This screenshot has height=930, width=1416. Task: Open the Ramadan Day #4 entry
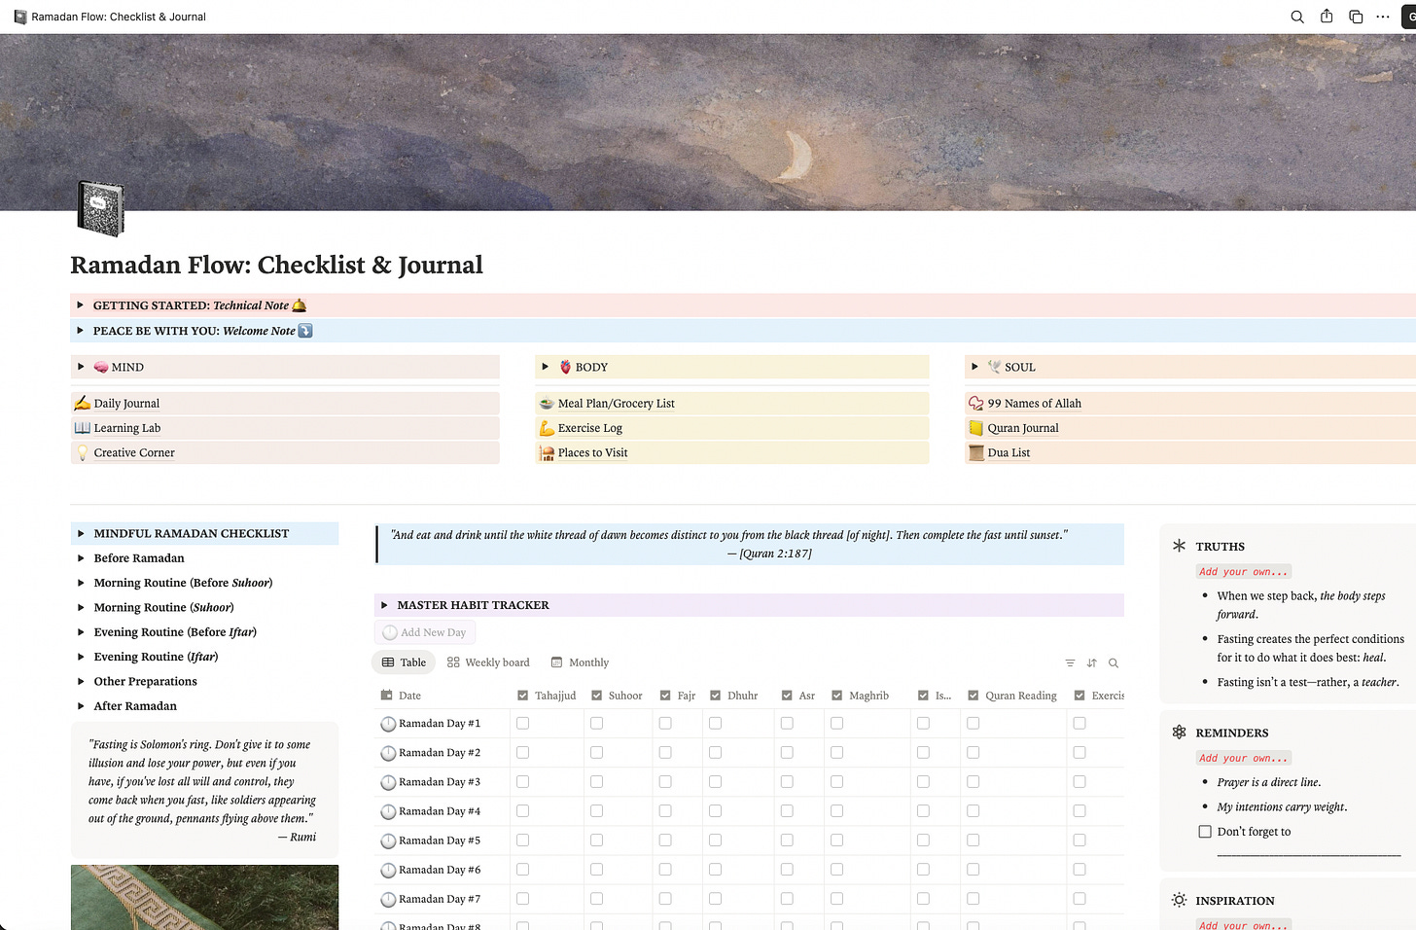coord(440,811)
